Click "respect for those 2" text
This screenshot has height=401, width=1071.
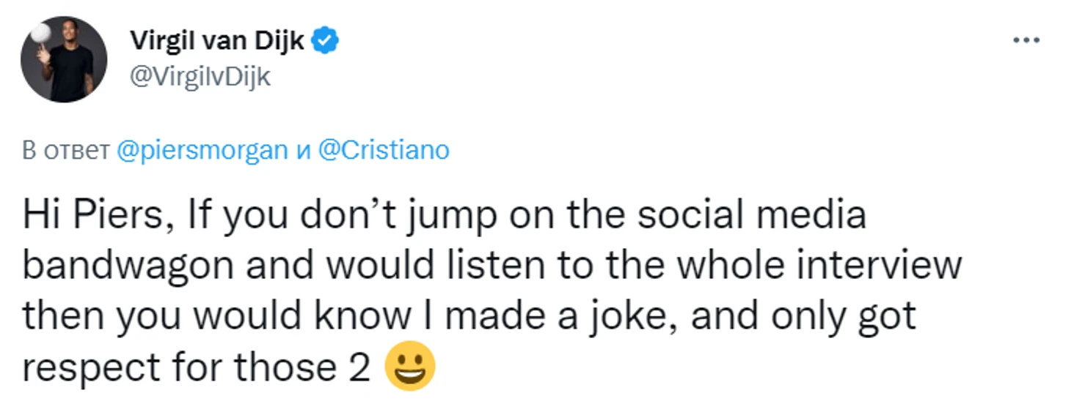point(196,368)
